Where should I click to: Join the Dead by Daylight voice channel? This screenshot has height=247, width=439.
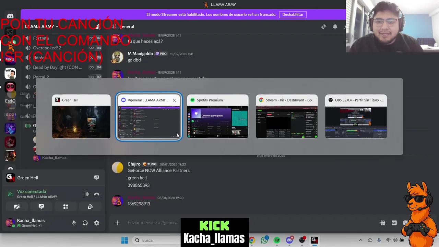click(58, 67)
